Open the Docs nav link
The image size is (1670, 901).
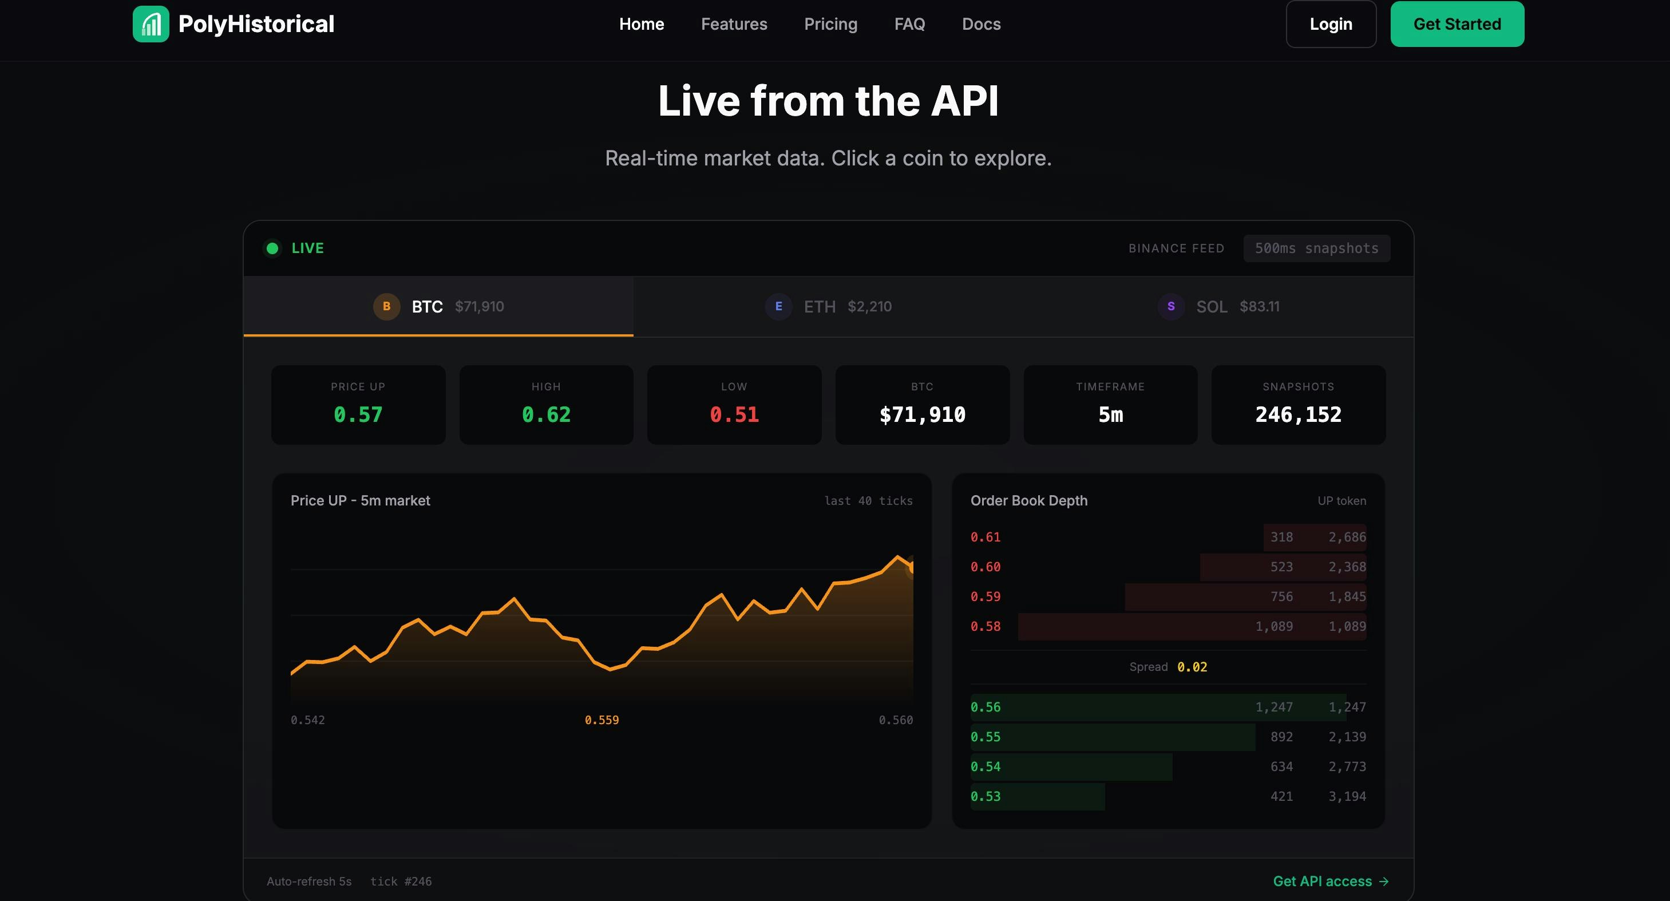[x=981, y=24]
